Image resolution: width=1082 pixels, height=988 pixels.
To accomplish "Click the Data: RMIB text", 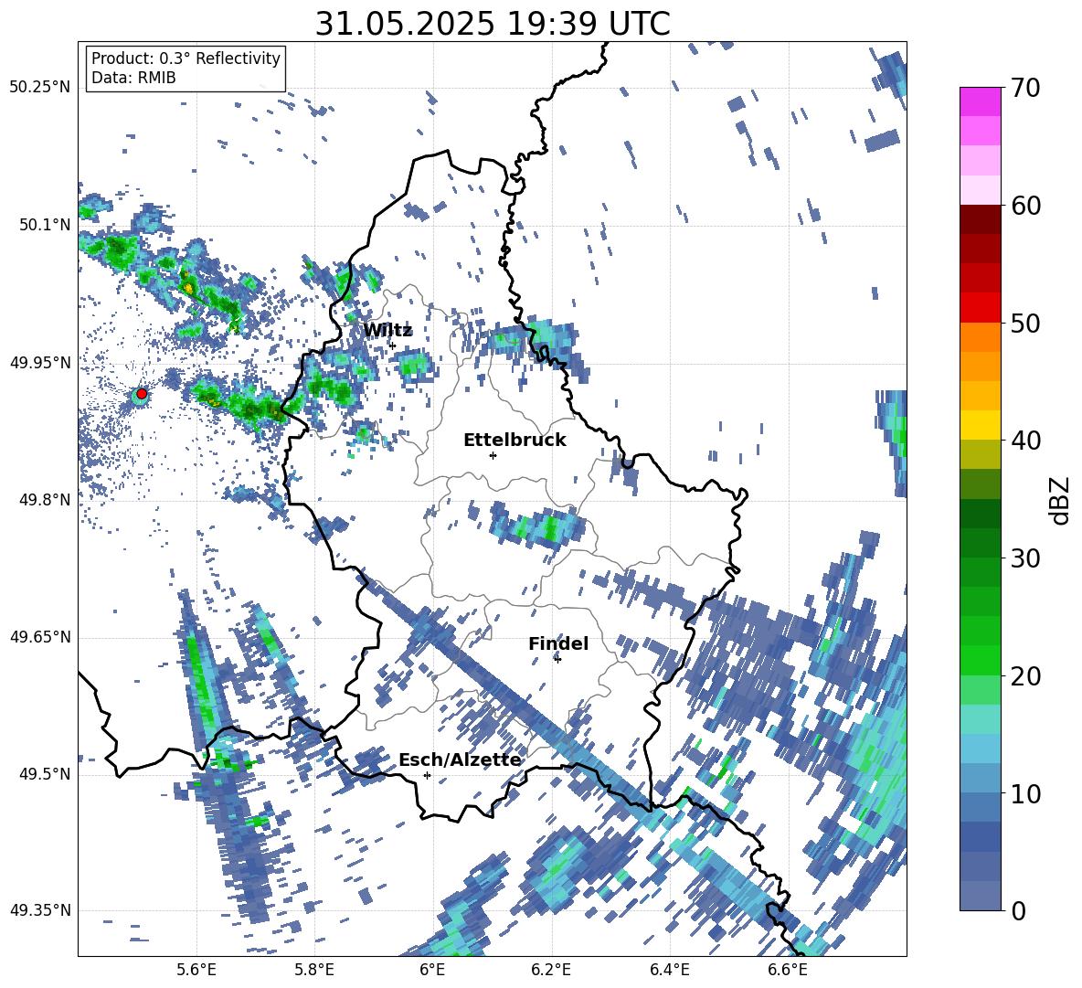I will pyautogui.click(x=133, y=78).
